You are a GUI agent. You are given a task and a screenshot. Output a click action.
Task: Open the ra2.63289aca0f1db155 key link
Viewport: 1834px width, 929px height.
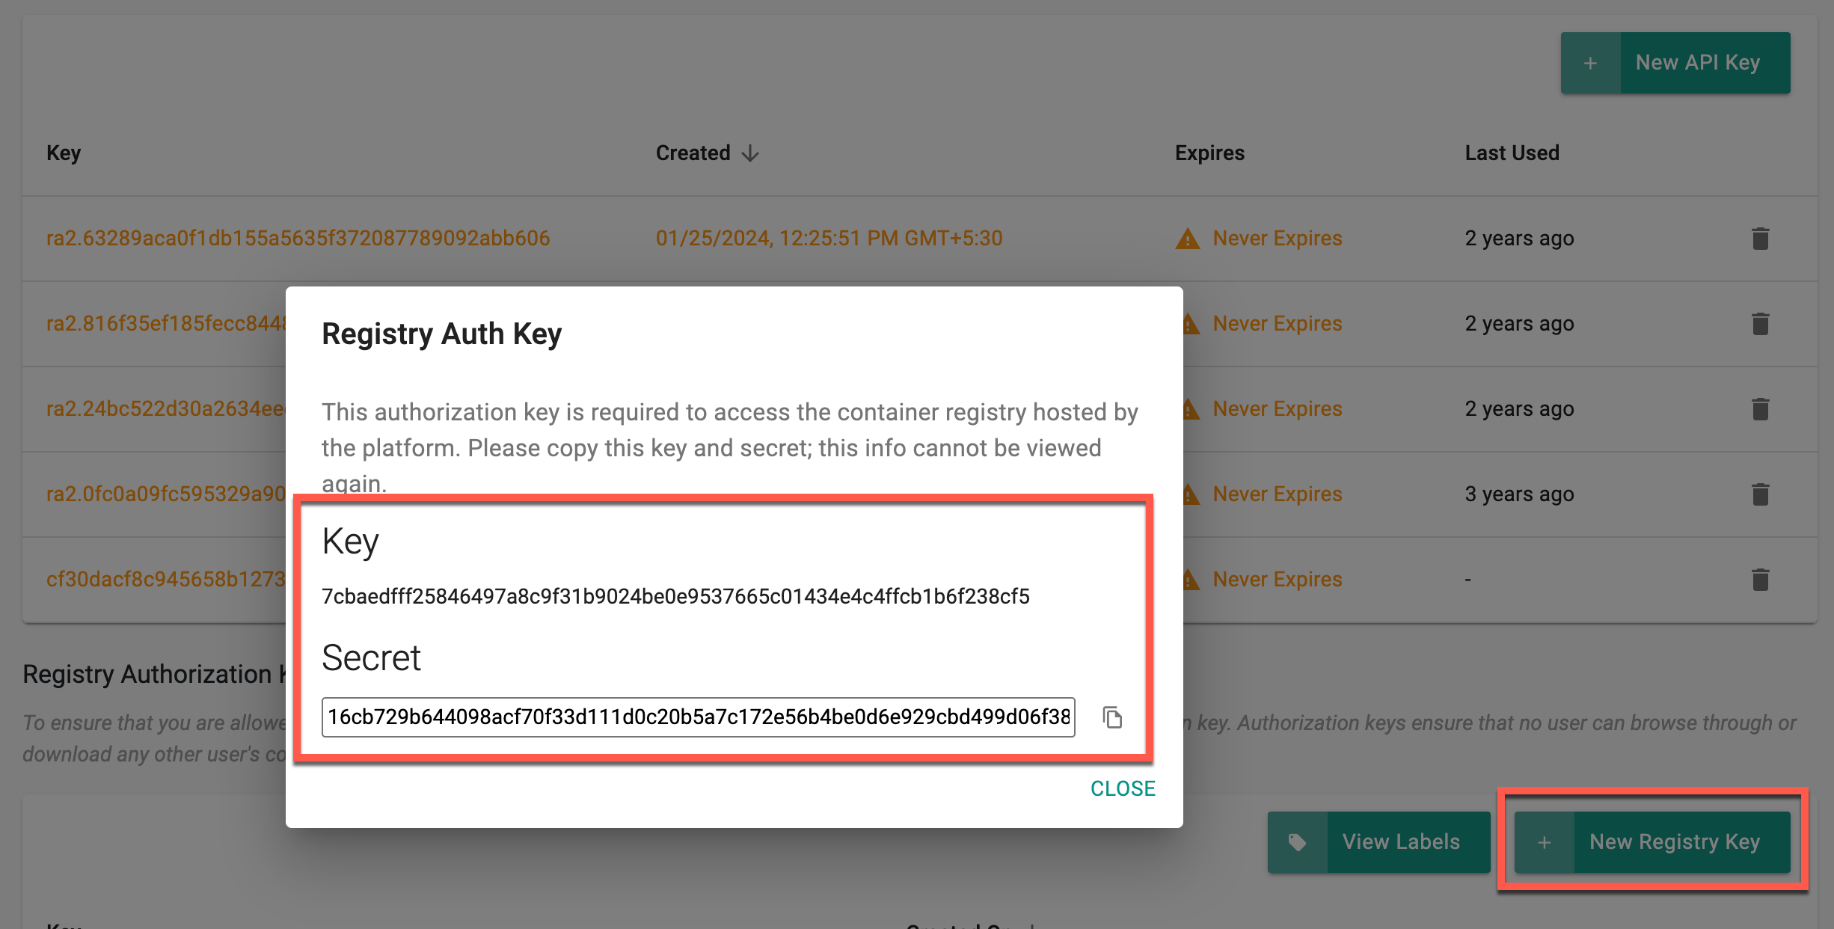coord(298,239)
